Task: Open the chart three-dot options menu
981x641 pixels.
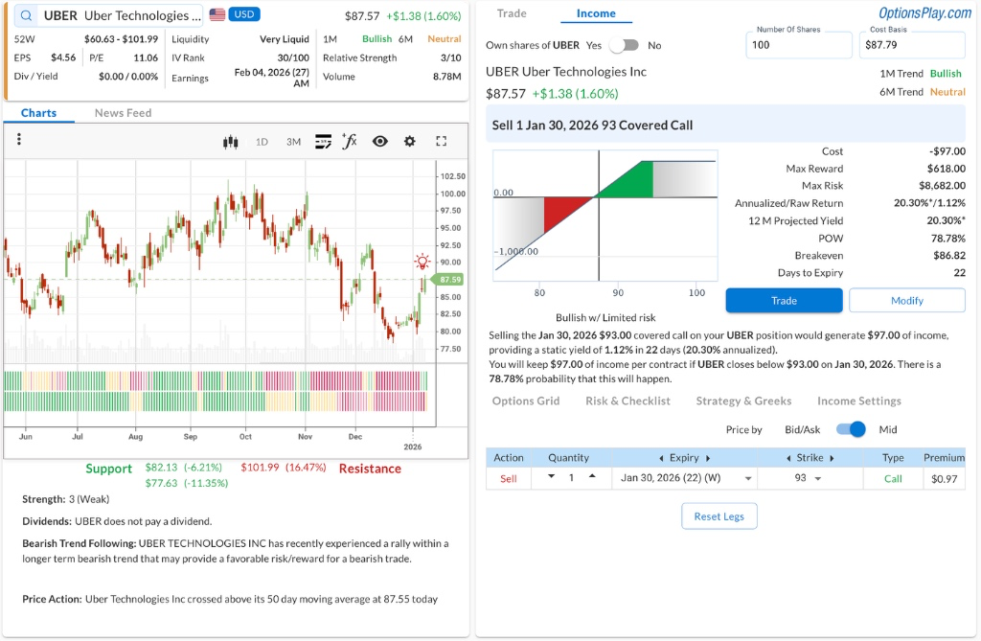Action: coord(18,140)
